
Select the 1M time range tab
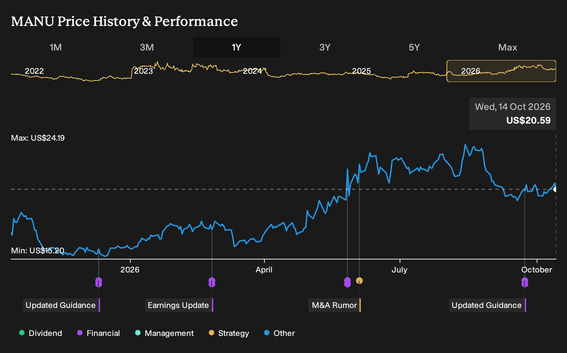coord(56,47)
